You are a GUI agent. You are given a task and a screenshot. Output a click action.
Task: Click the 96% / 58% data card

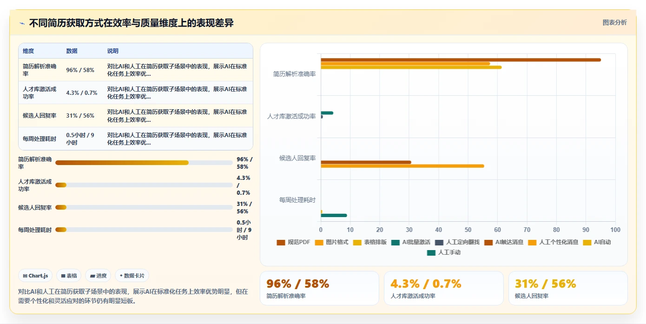pos(319,288)
